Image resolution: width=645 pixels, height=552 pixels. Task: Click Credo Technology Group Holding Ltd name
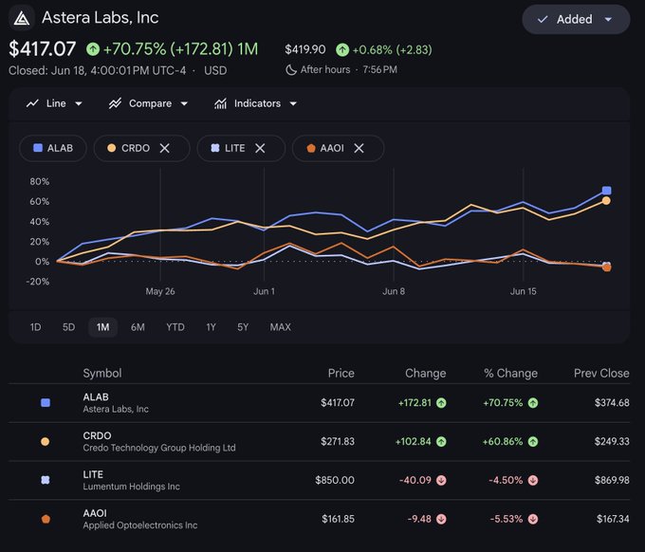(x=159, y=448)
